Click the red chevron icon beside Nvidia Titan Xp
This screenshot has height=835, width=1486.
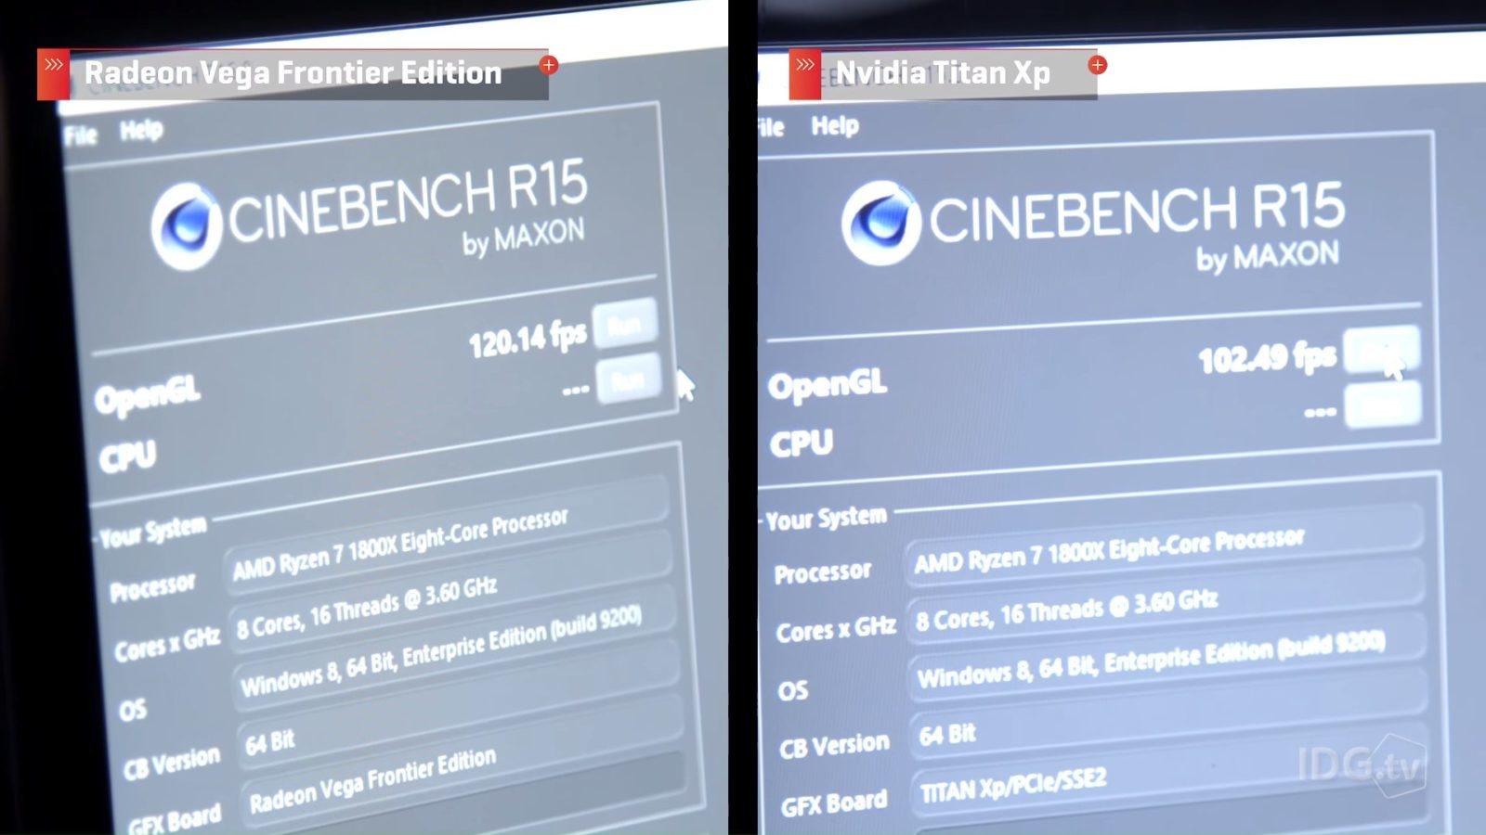coord(804,74)
